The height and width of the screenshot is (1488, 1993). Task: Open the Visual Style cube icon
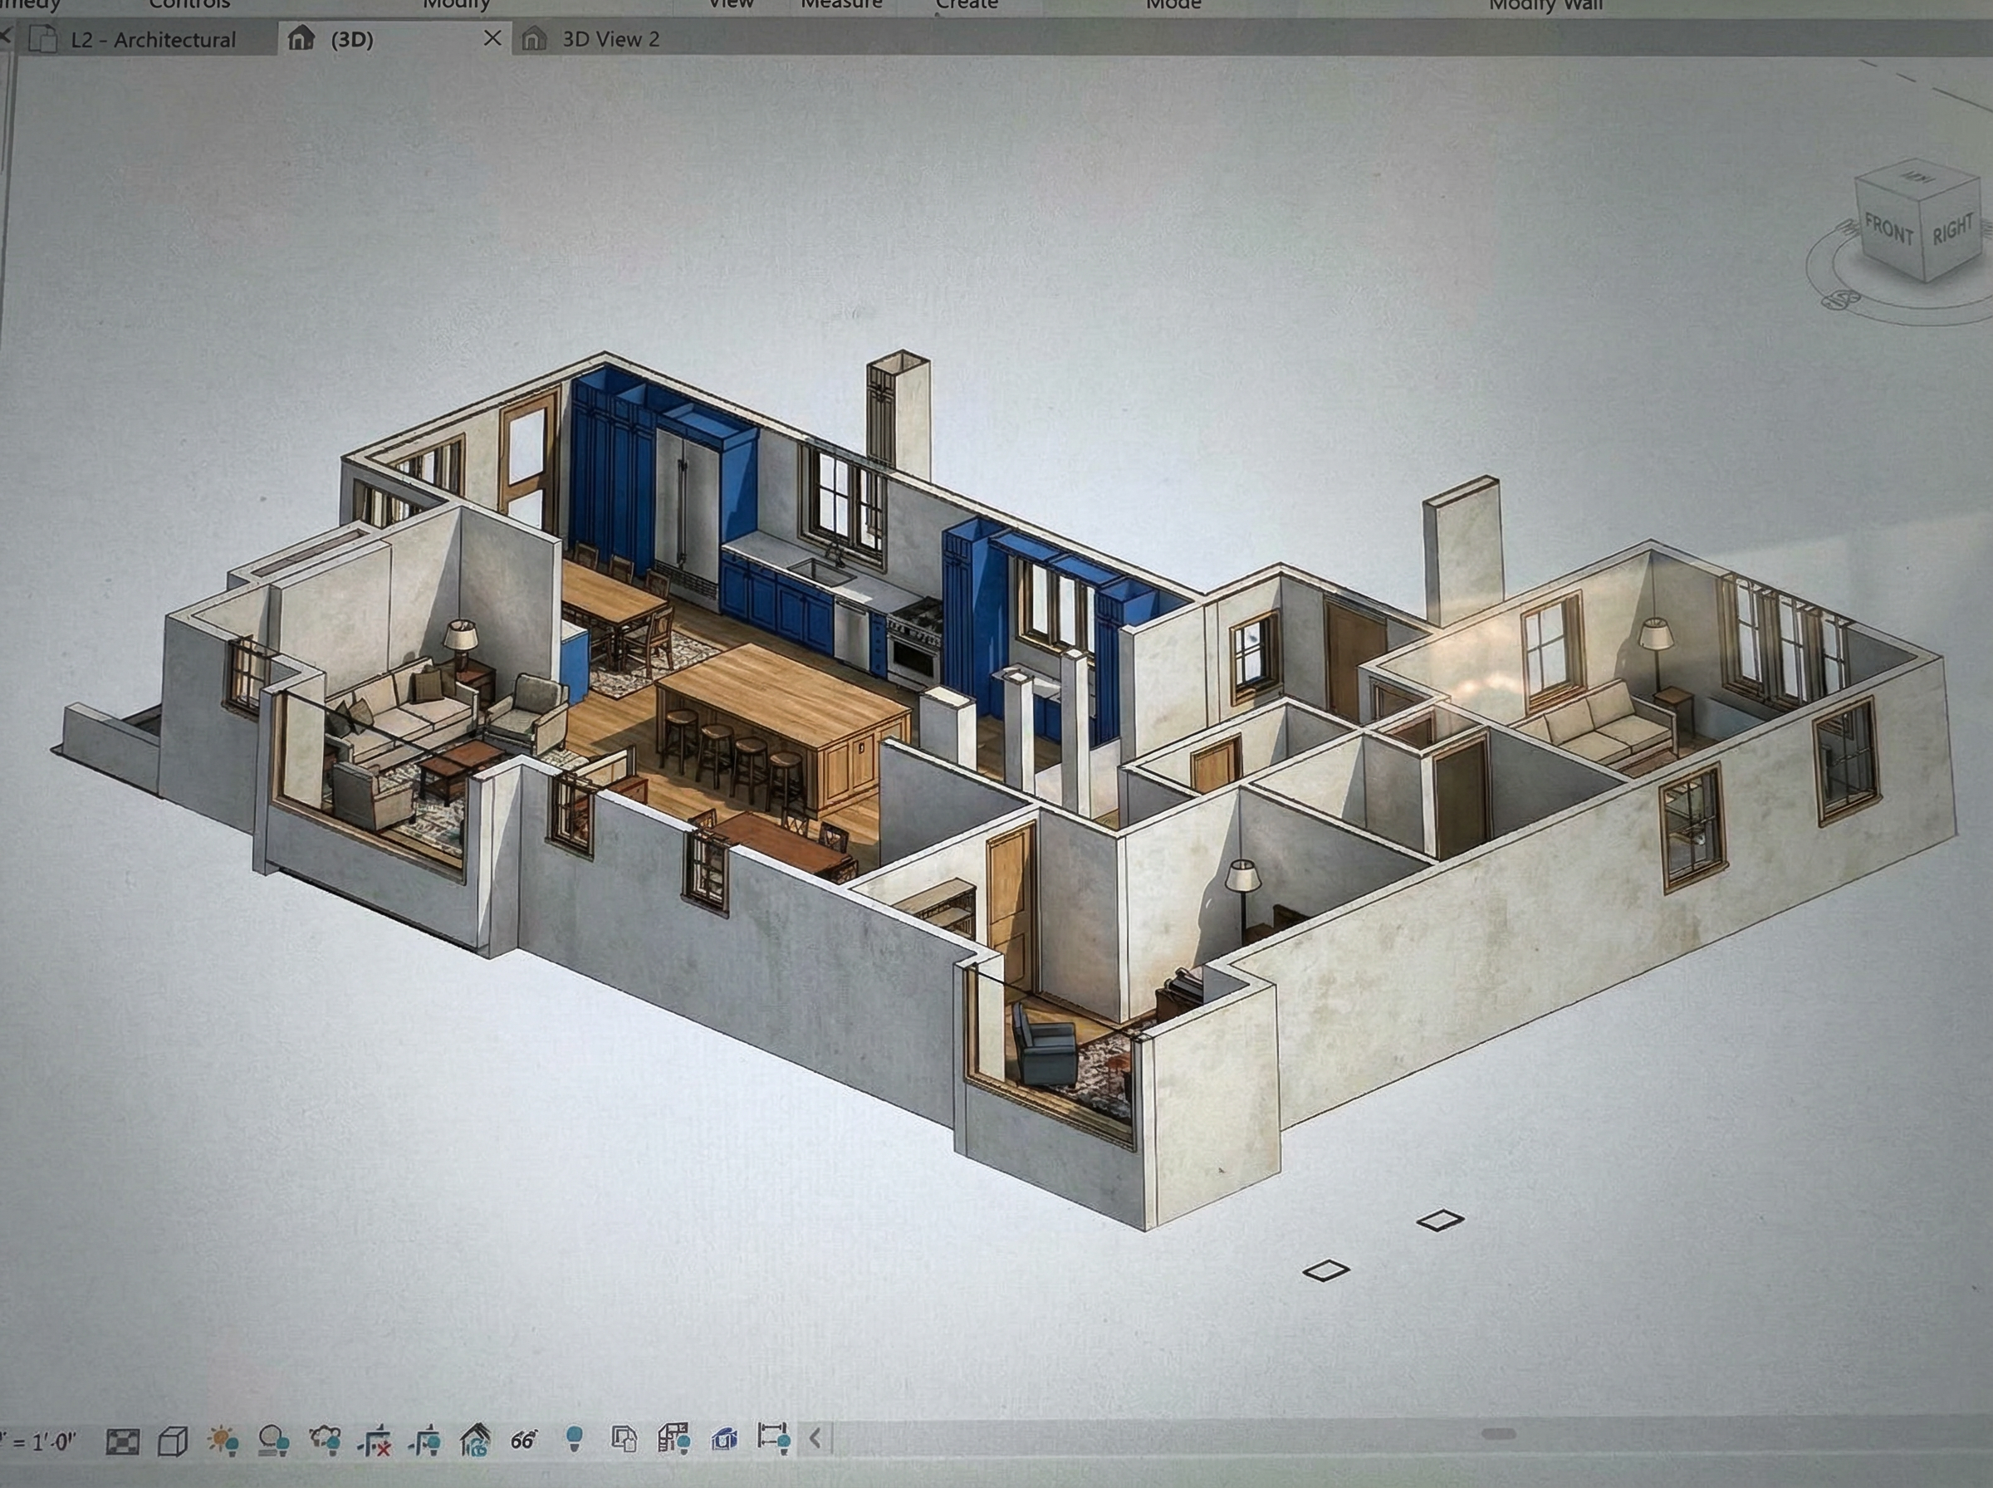172,1441
